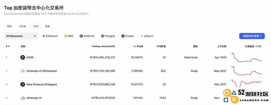The image size is (271, 105).
Task: Click the Mar 2021 launch date
Action: pos(220,85)
